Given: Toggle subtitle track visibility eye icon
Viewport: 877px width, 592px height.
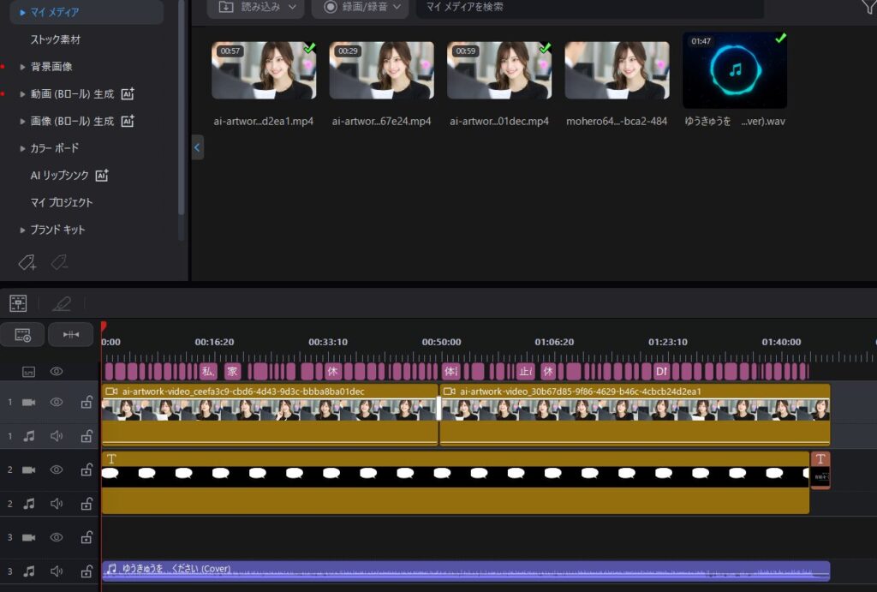Looking at the screenshot, I should point(57,371).
